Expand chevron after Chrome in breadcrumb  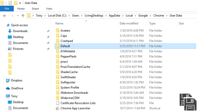[x=167, y=16]
